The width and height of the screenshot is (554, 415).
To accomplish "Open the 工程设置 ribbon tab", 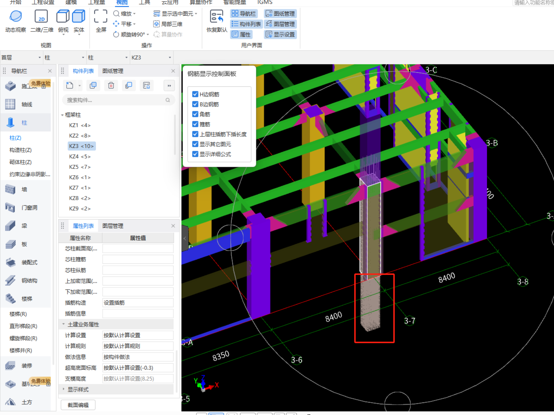I will [x=43, y=2].
